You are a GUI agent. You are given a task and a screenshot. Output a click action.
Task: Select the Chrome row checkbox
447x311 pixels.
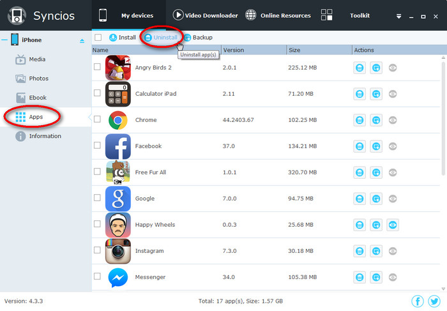[x=97, y=119]
